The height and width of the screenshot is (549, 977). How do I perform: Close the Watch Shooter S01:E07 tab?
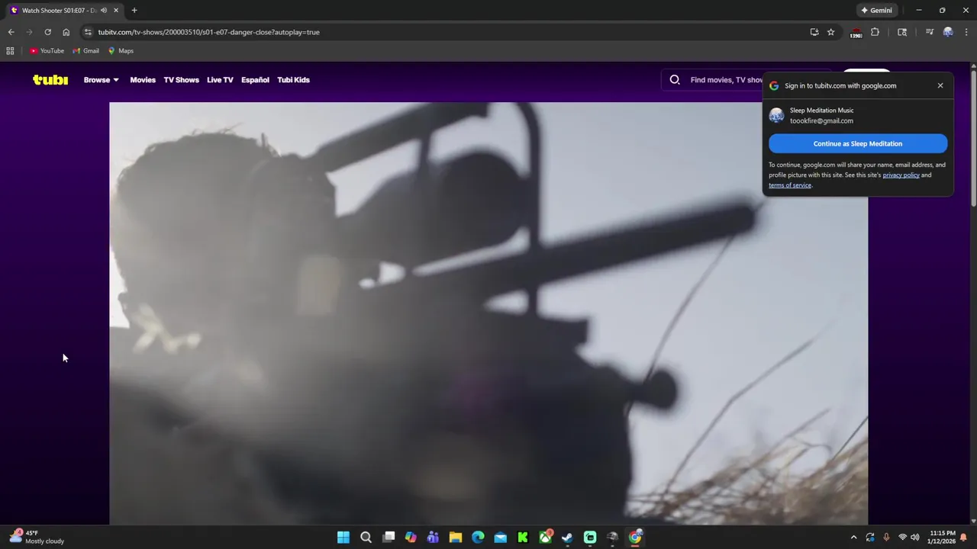pos(115,11)
